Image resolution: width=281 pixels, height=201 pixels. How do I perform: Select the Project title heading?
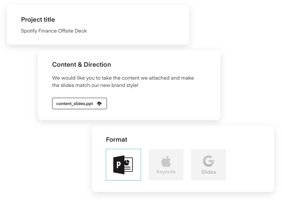coord(38,19)
